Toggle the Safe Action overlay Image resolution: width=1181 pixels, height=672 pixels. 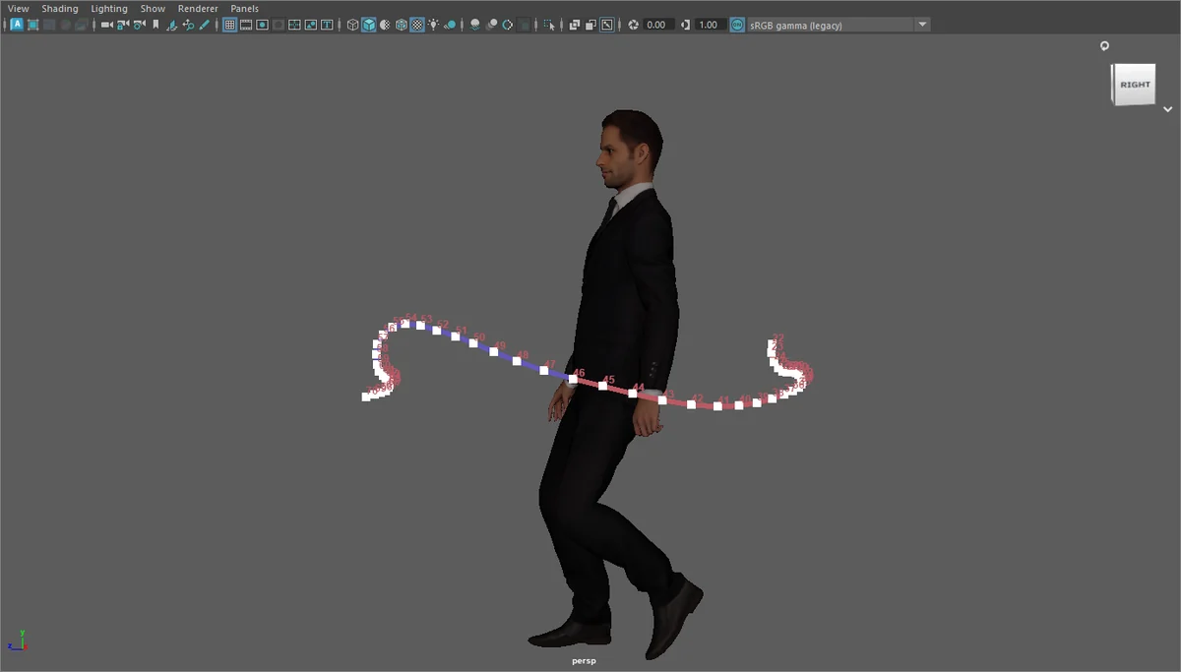click(311, 25)
